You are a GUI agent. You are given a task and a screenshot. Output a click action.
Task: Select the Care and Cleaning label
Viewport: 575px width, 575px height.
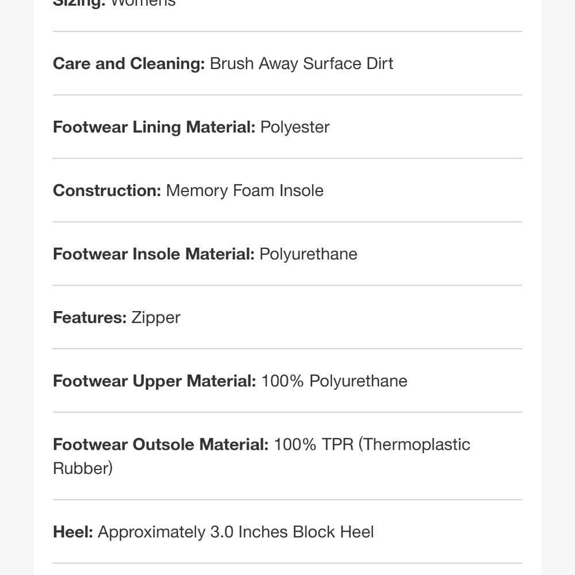coord(129,64)
